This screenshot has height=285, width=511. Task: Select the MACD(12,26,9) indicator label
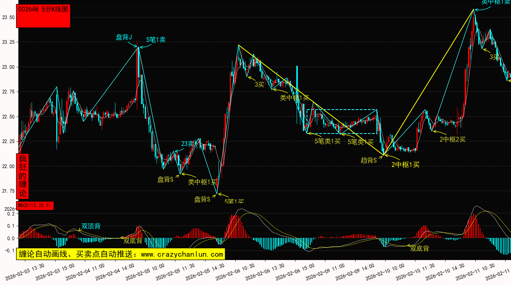pyautogui.click(x=35, y=205)
